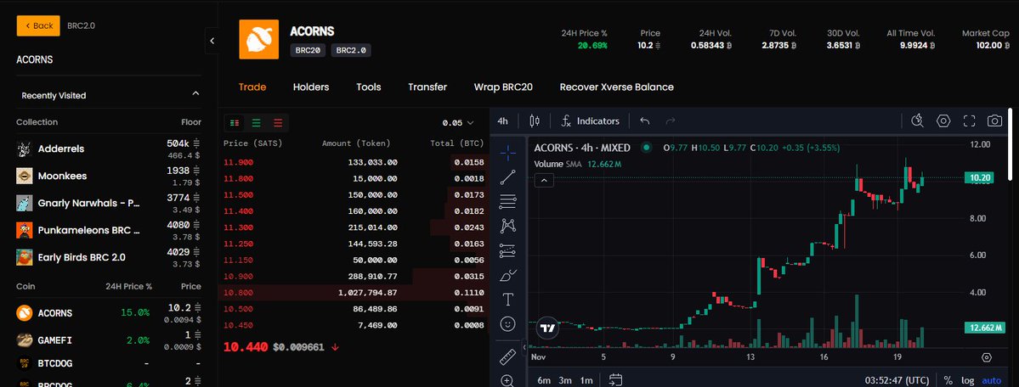1019x387 pixels.
Task: Take a chart snapshot with camera icon
Action: coord(994,121)
